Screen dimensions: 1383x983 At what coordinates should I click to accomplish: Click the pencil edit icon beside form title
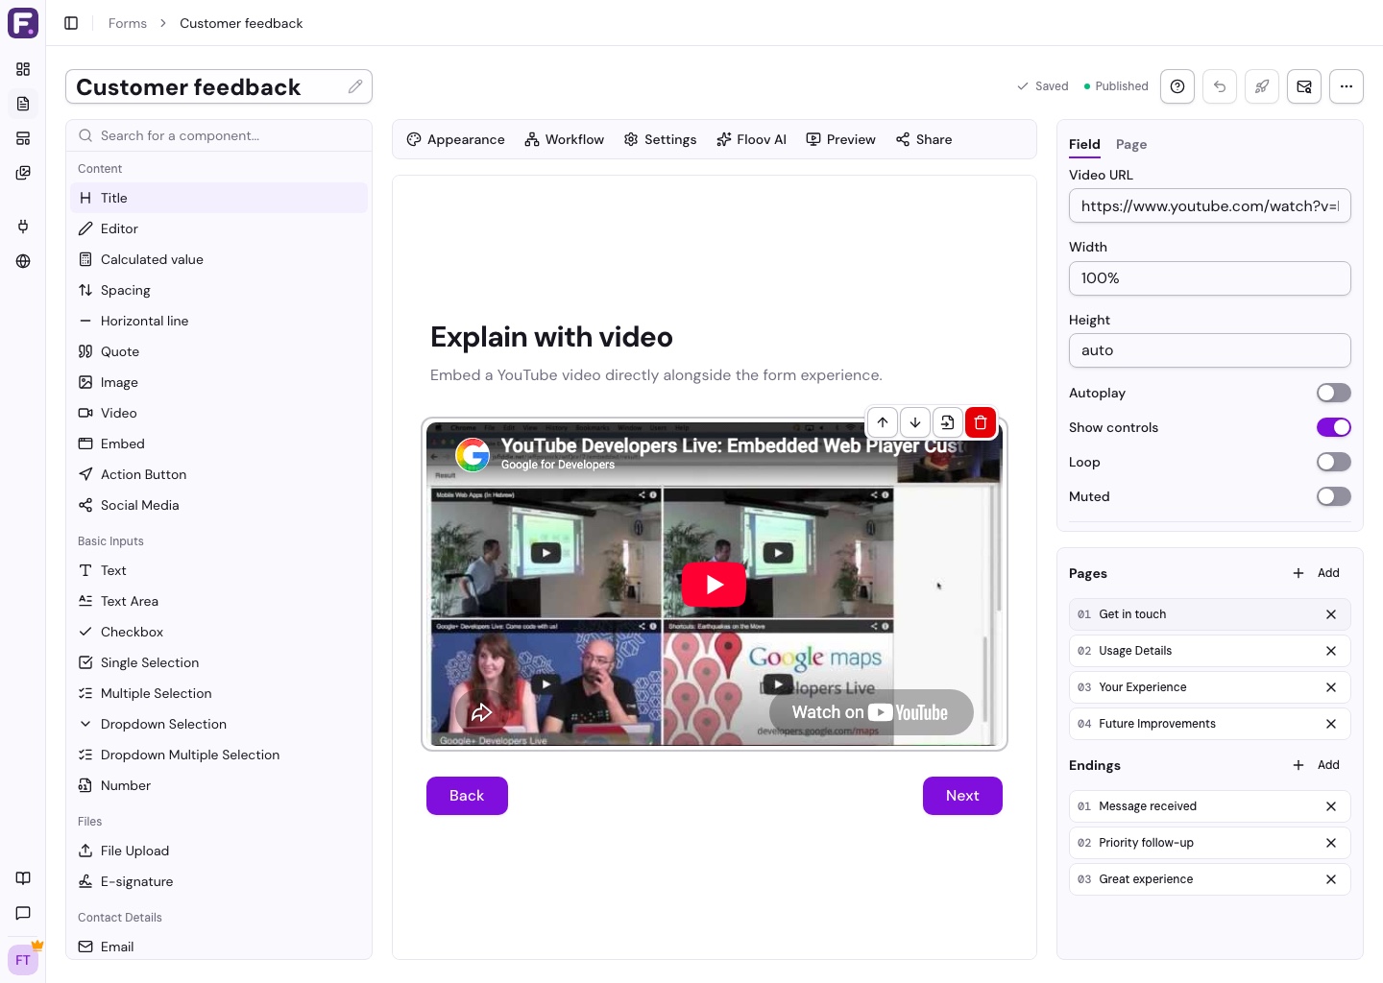355,86
